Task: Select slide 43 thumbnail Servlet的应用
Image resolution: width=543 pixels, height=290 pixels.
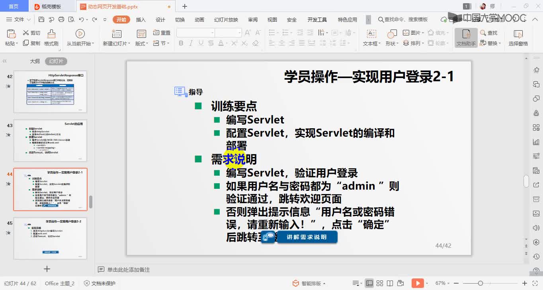Action: [x=50, y=141]
